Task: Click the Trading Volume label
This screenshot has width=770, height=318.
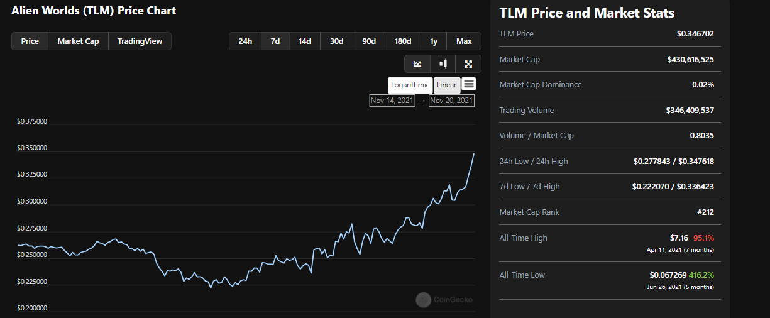Action: coord(527,111)
